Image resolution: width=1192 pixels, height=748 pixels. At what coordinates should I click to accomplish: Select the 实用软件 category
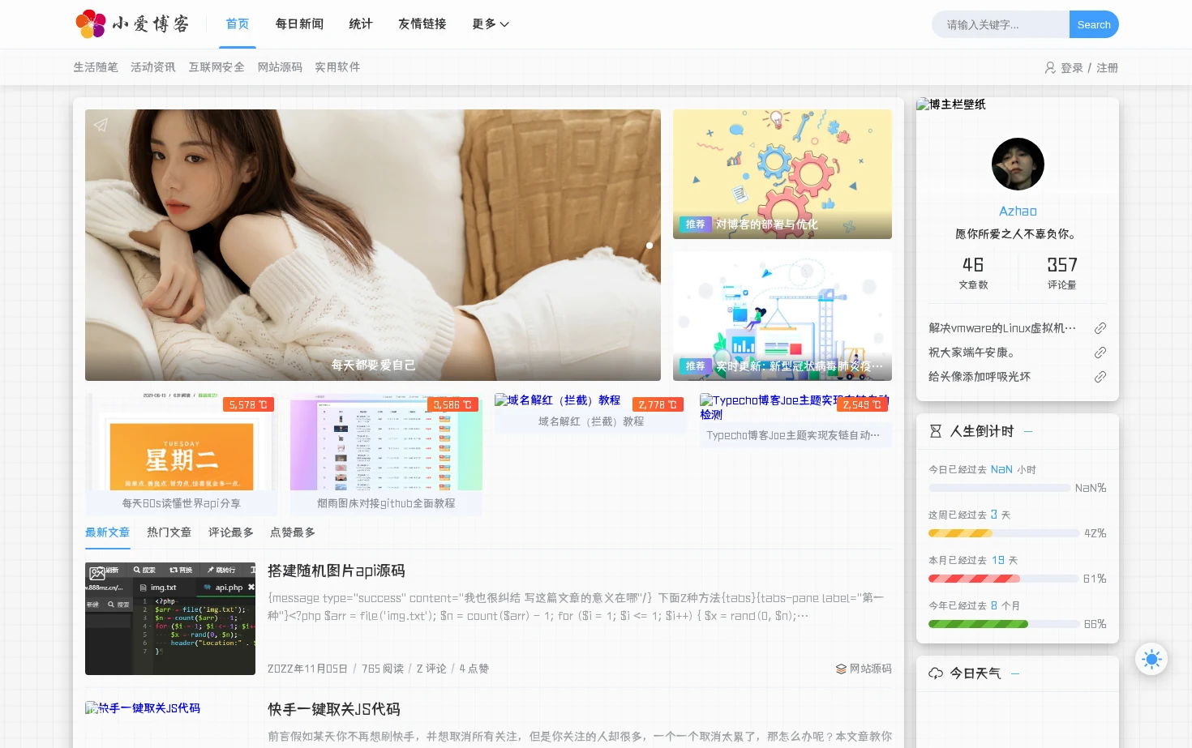click(x=337, y=67)
